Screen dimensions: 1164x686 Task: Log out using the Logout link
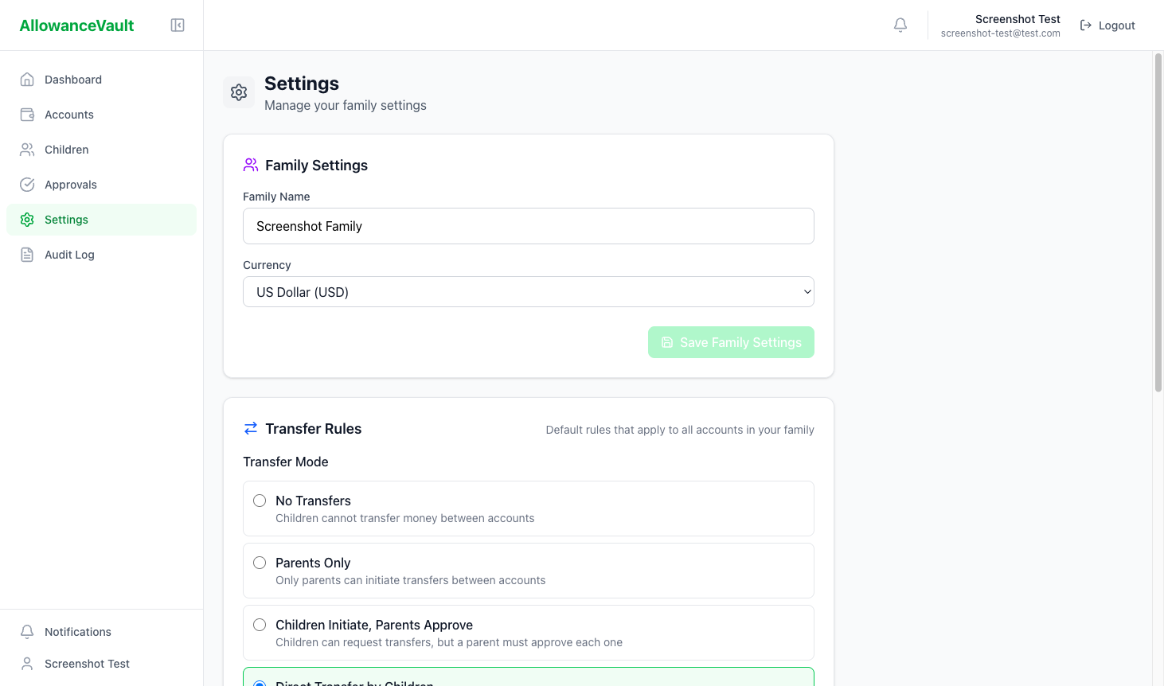coord(1107,25)
